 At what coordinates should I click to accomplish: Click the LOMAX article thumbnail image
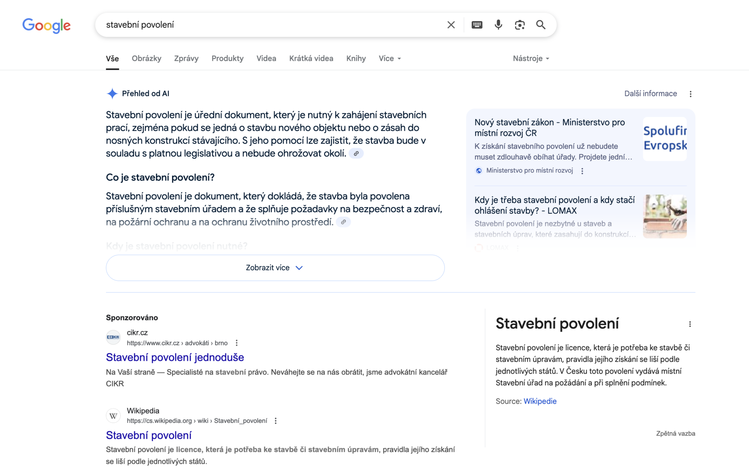pos(665,216)
